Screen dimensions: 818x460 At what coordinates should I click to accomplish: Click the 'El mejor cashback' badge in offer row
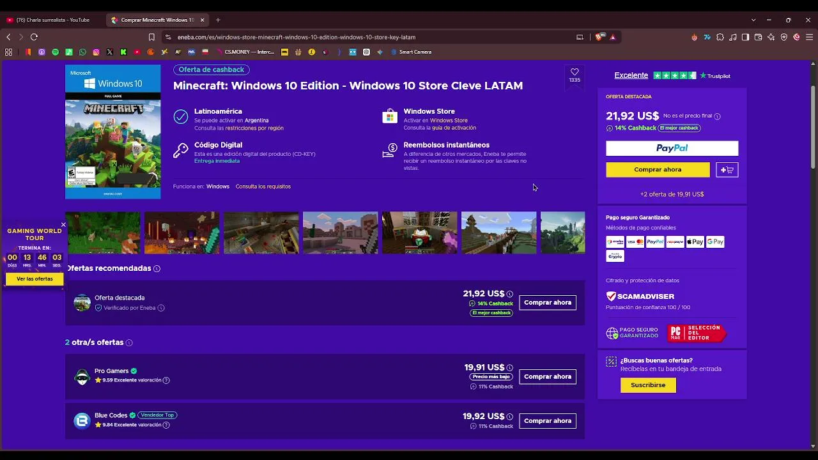coord(491,313)
